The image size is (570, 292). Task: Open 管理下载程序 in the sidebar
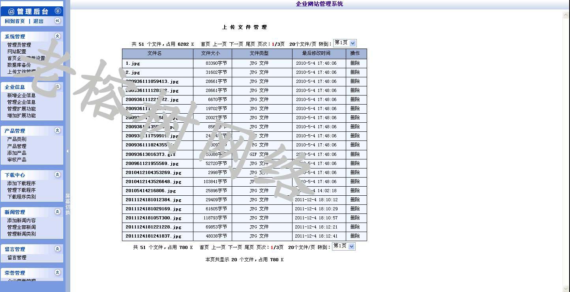tap(21, 190)
